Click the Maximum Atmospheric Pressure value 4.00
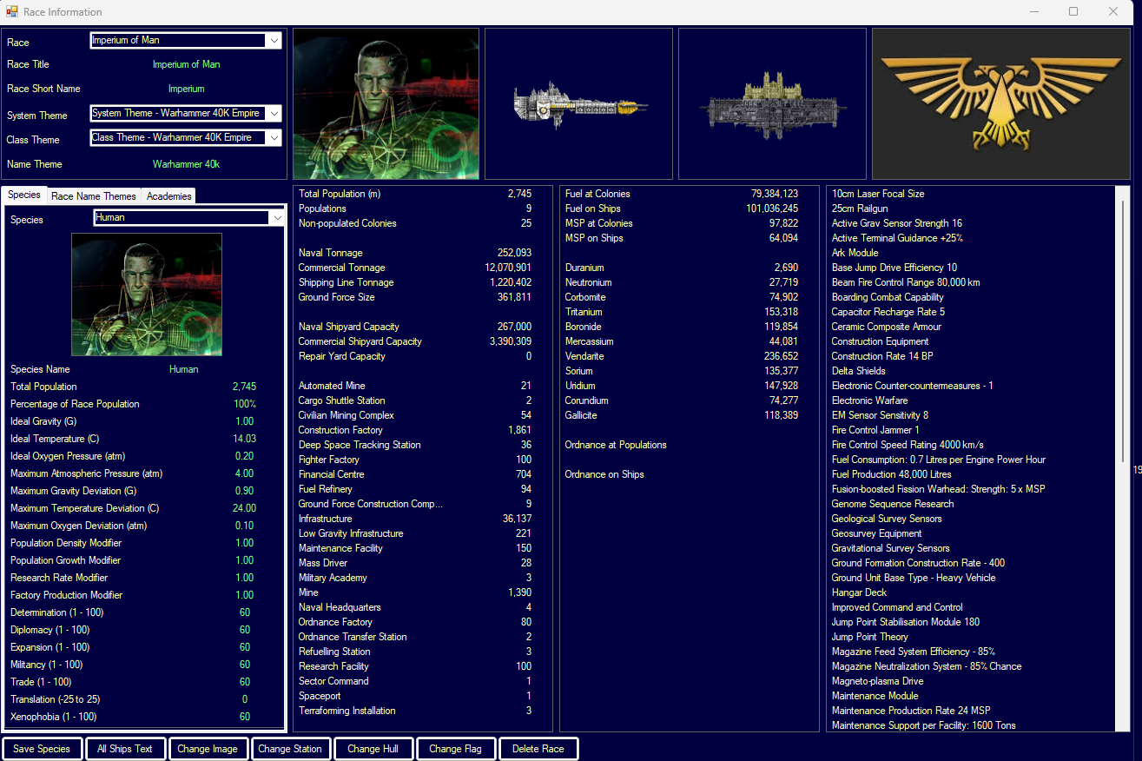Viewport: 1142px width, 761px height. click(245, 473)
